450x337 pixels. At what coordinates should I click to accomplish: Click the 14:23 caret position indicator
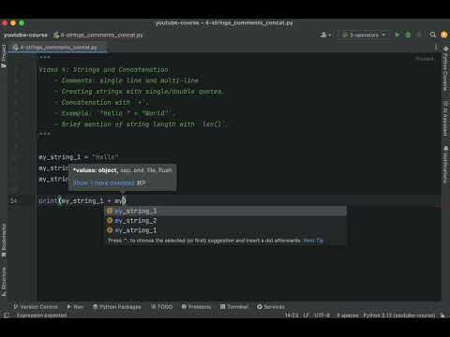coord(292,315)
